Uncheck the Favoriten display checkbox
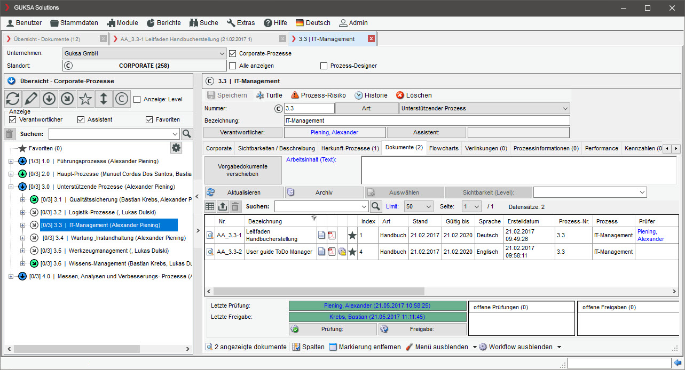The width and height of the screenshot is (685, 370). point(149,119)
